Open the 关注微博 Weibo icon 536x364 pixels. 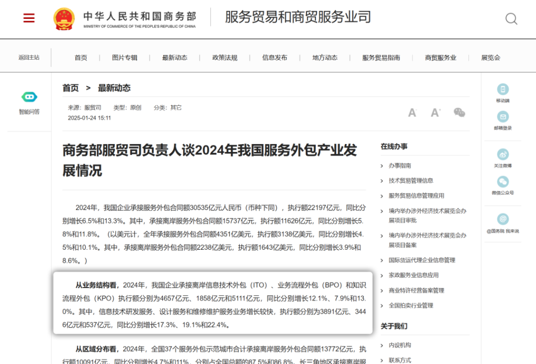pyautogui.click(x=502, y=155)
